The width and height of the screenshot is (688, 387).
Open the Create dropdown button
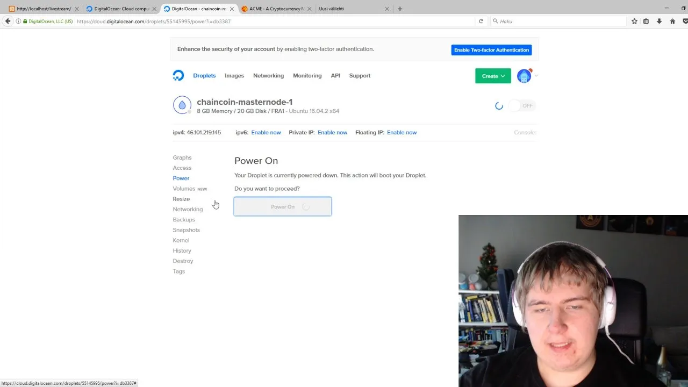(x=493, y=76)
